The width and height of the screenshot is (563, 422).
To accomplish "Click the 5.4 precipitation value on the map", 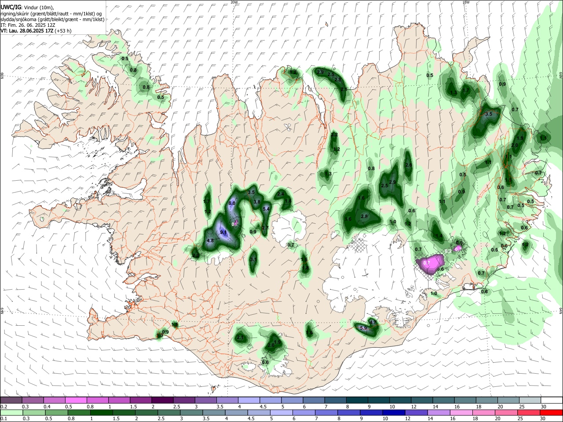I will [266, 209].
